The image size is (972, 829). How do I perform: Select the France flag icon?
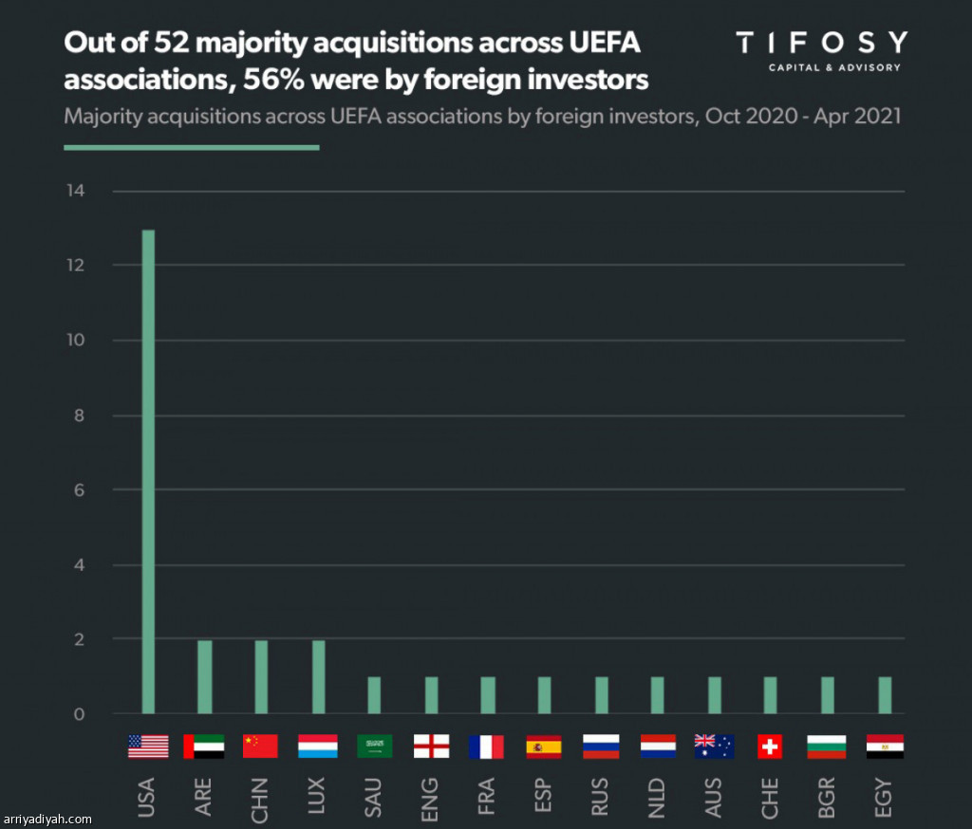pyautogui.click(x=486, y=746)
